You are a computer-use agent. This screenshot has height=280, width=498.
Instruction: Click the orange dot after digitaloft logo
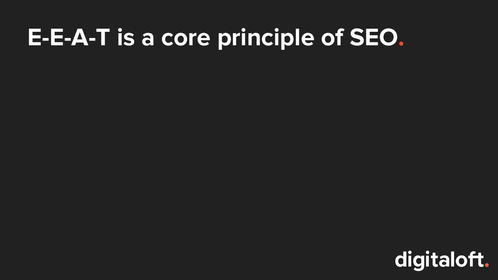(x=487, y=265)
